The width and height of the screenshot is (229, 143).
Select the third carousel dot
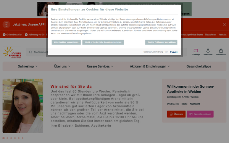11,138
